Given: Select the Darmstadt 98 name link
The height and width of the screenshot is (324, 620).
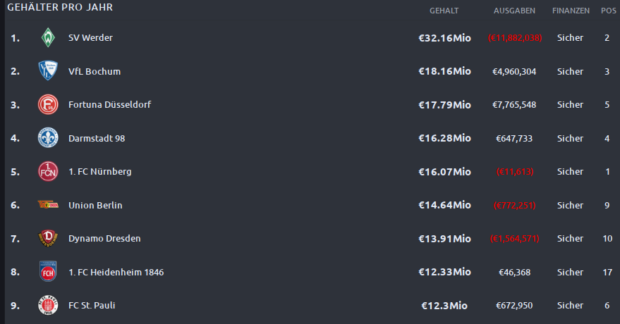Looking at the screenshot, I should click(x=97, y=139).
